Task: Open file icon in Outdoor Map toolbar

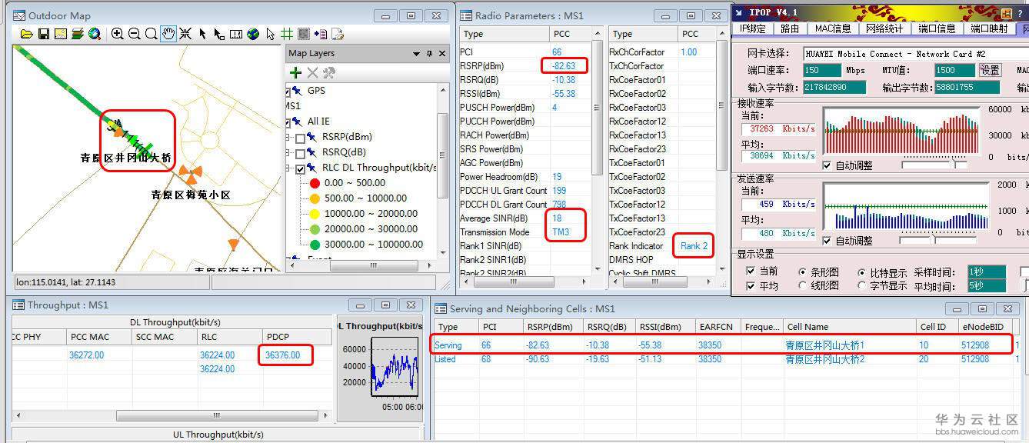Action: pos(27,34)
